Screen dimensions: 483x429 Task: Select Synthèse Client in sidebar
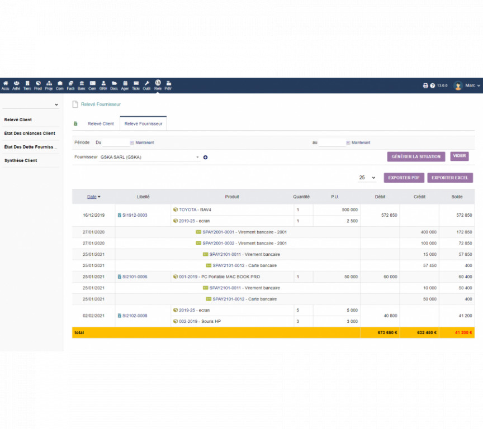tap(21, 160)
